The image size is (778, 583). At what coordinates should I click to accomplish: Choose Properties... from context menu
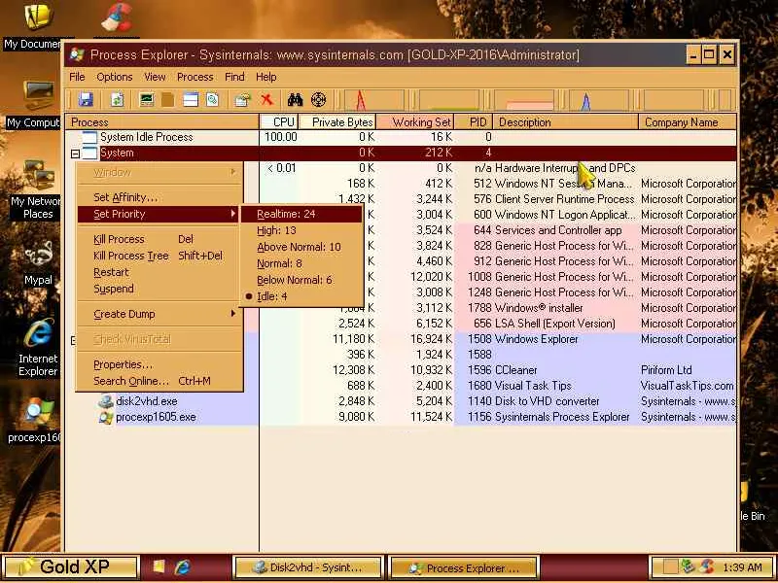coord(159,364)
